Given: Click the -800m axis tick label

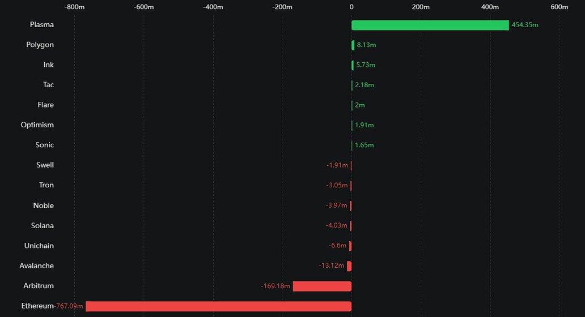Looking at the screenshot, I should tap(75, 7).
